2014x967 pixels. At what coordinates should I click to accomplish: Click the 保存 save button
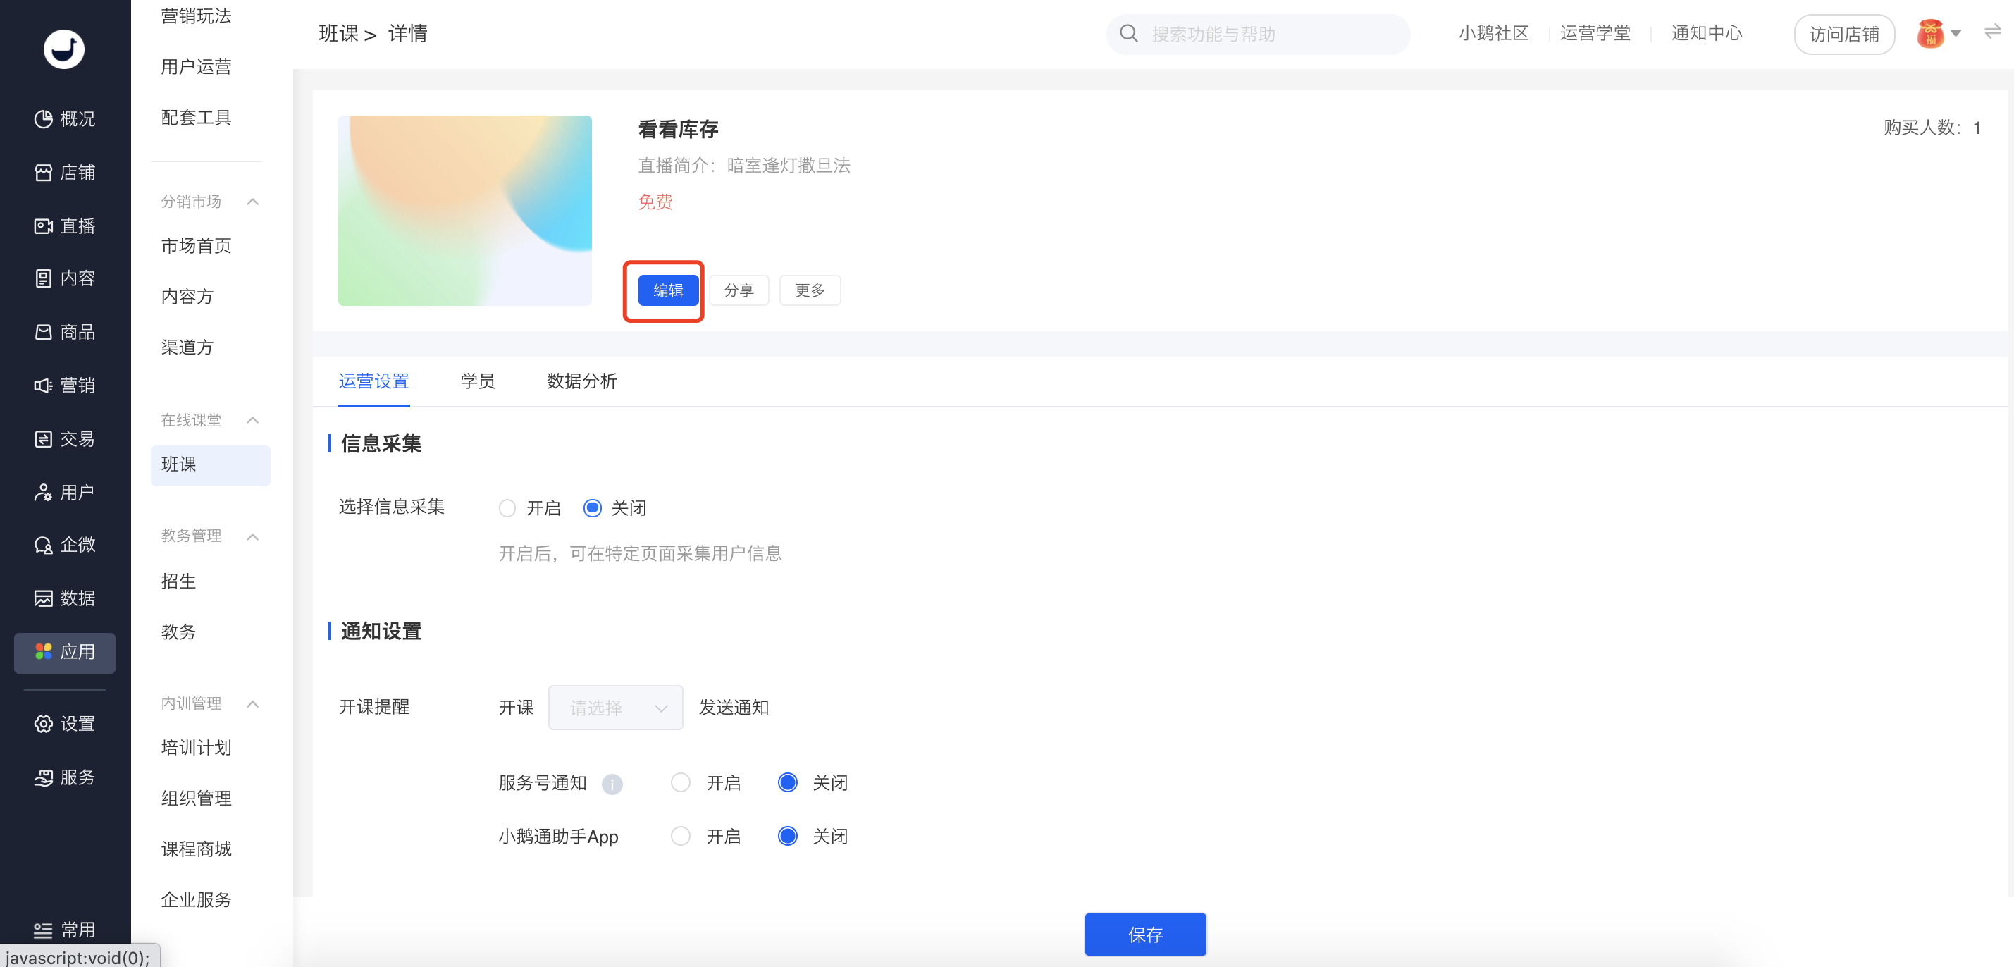1144,934
